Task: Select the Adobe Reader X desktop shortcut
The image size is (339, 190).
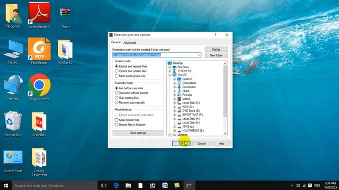Action: pos(39,15)
